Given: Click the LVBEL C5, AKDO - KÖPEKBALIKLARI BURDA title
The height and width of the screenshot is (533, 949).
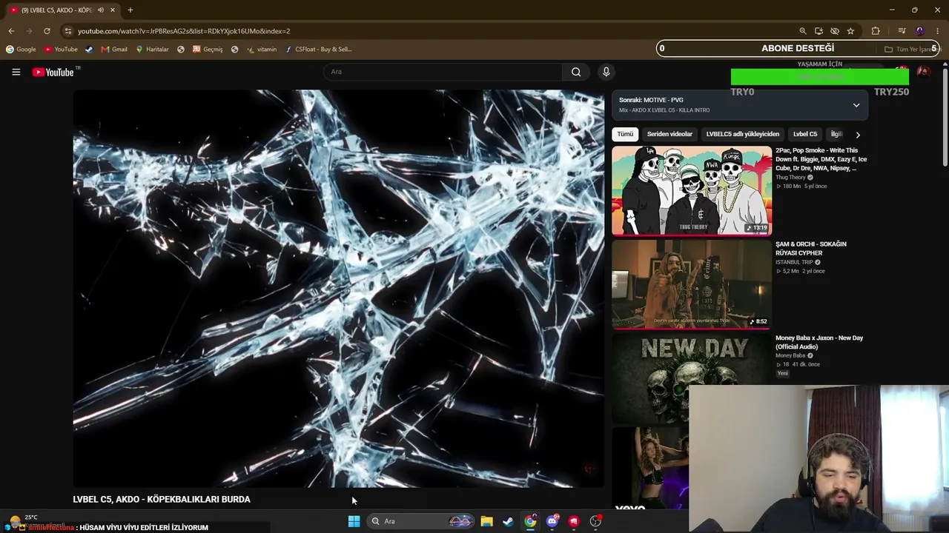Looking at the screenshot, I should tap(162, 500).
